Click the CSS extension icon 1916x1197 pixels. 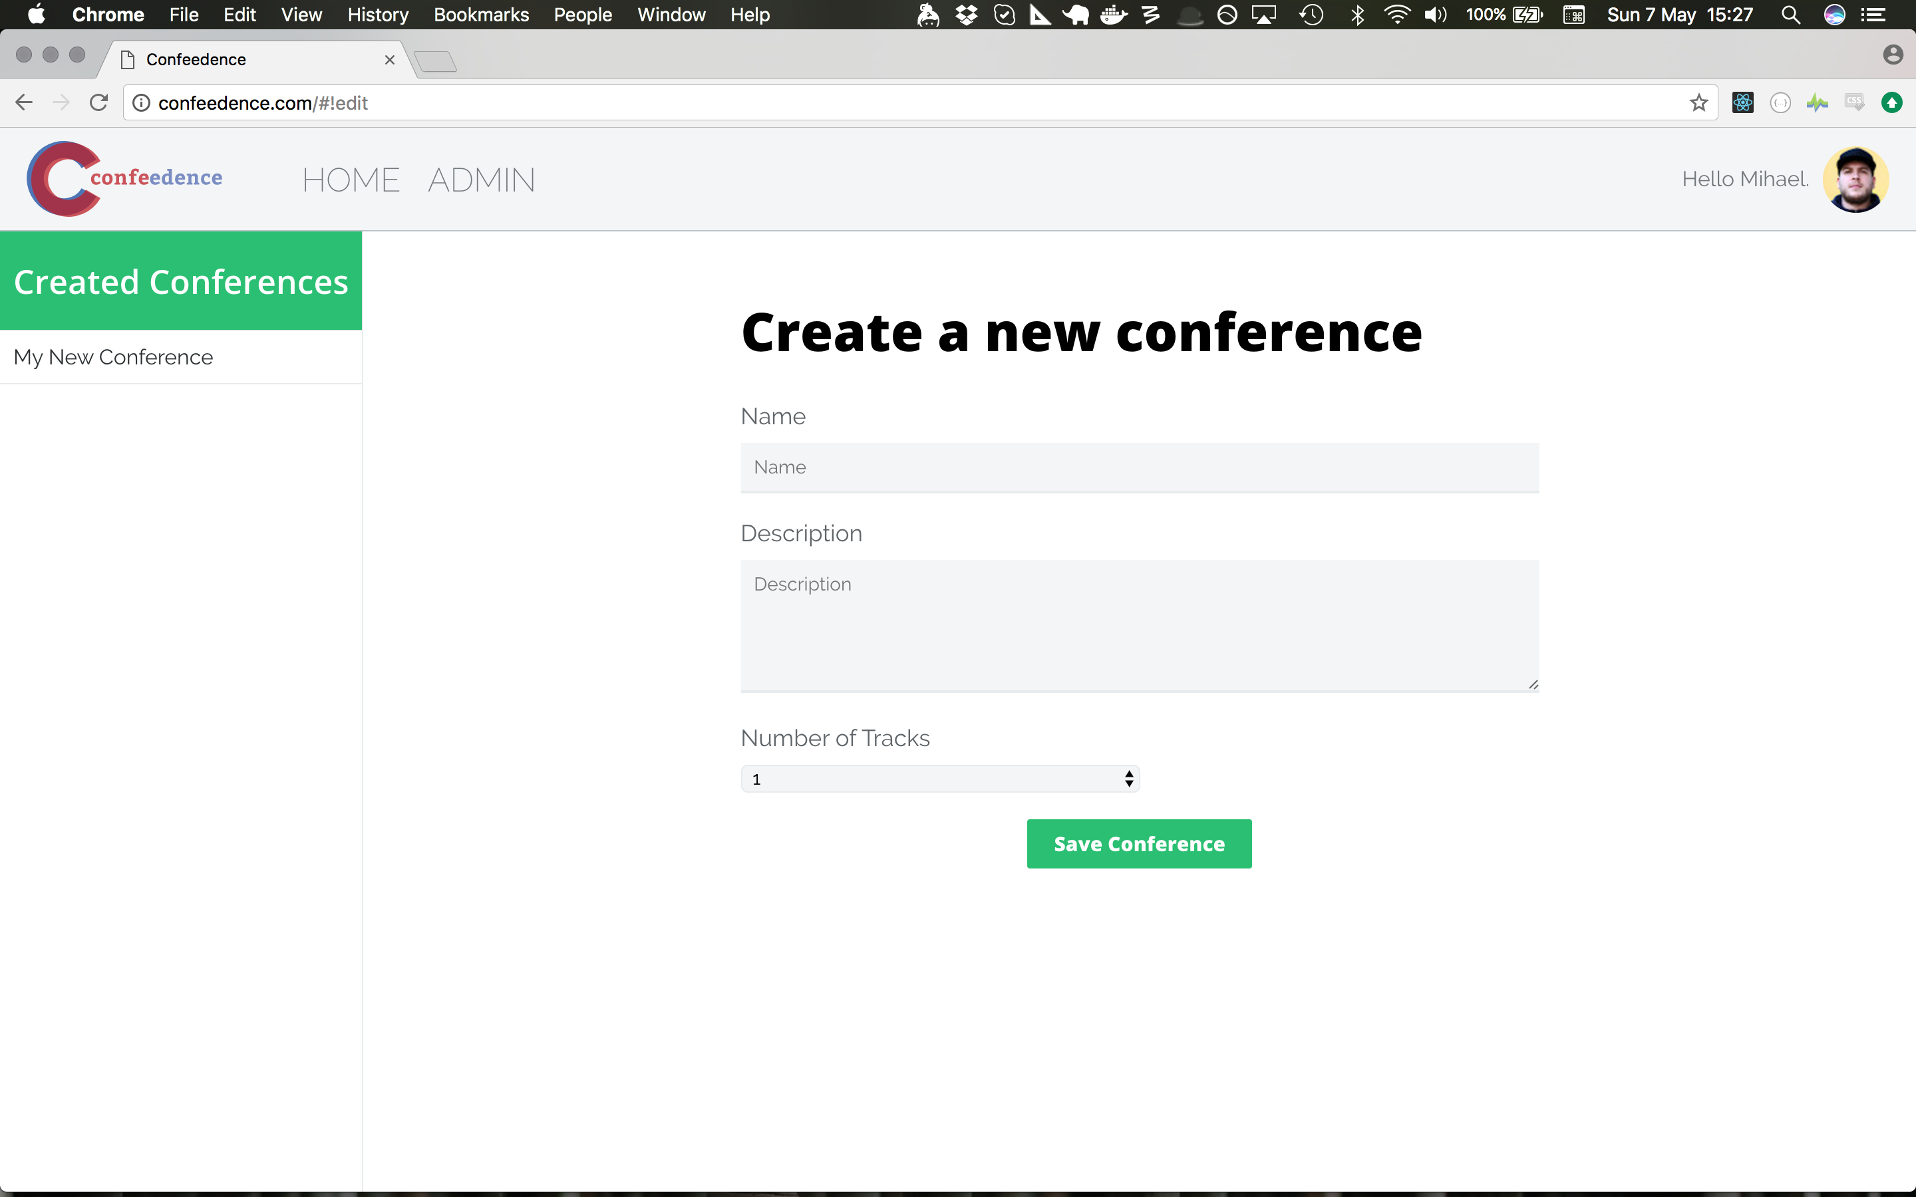pyautogui.click(x=1854, y=103)
